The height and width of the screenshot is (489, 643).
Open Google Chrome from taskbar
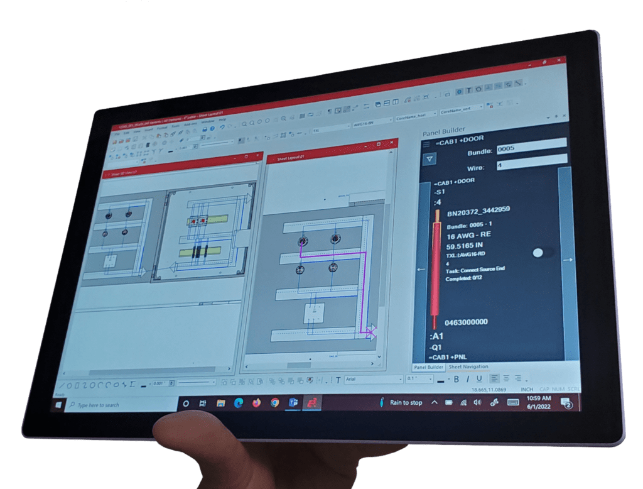(275, 403)
